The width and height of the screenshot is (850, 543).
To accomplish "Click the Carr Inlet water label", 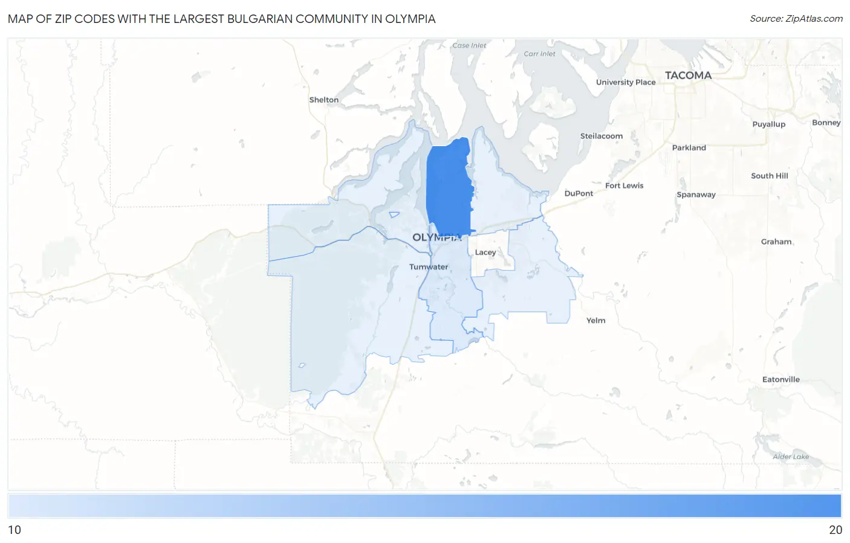I will pyautogui.click(x=539, y=54).
